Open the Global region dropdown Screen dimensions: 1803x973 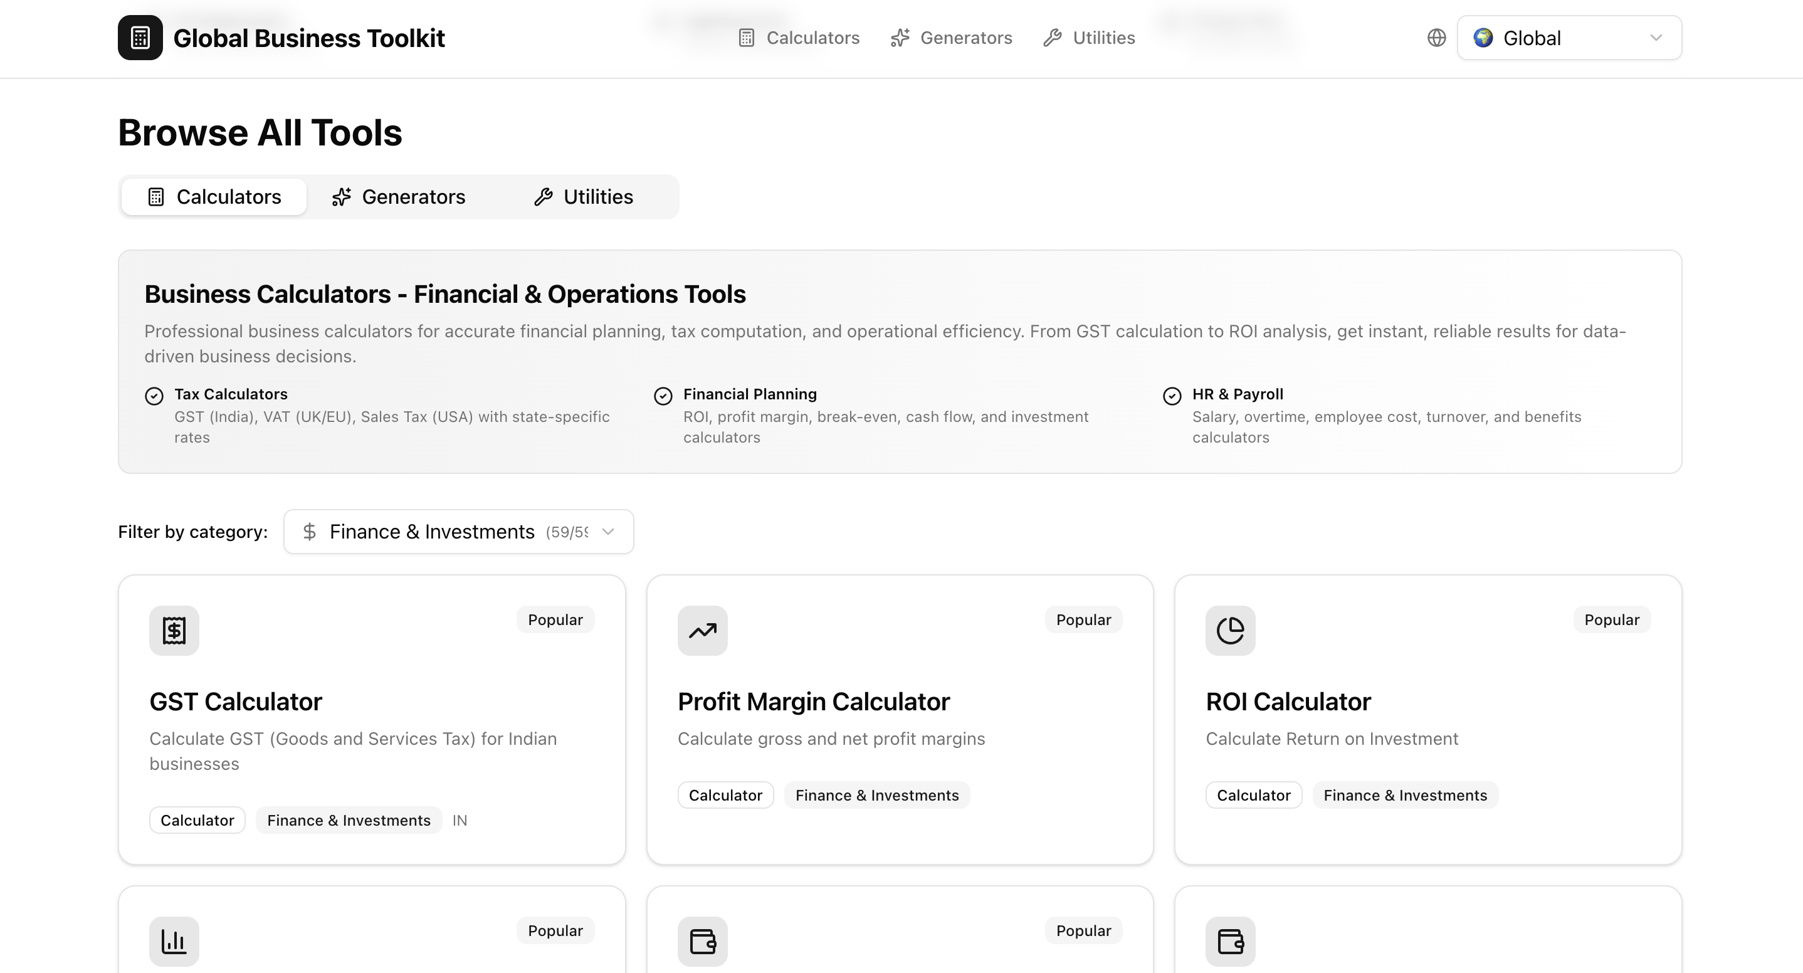[x=1569, y=38]
